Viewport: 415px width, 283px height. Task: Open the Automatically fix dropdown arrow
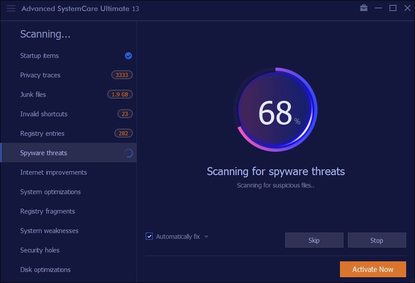(206, 237)
